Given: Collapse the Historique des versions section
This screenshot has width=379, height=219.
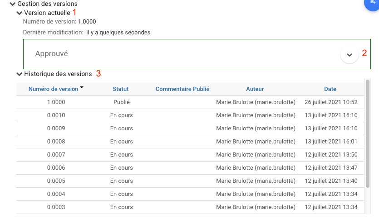Looking at the screenshot, I should 19,74.
